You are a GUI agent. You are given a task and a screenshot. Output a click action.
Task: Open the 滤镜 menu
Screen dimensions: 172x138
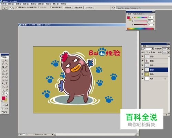[41, 4]
